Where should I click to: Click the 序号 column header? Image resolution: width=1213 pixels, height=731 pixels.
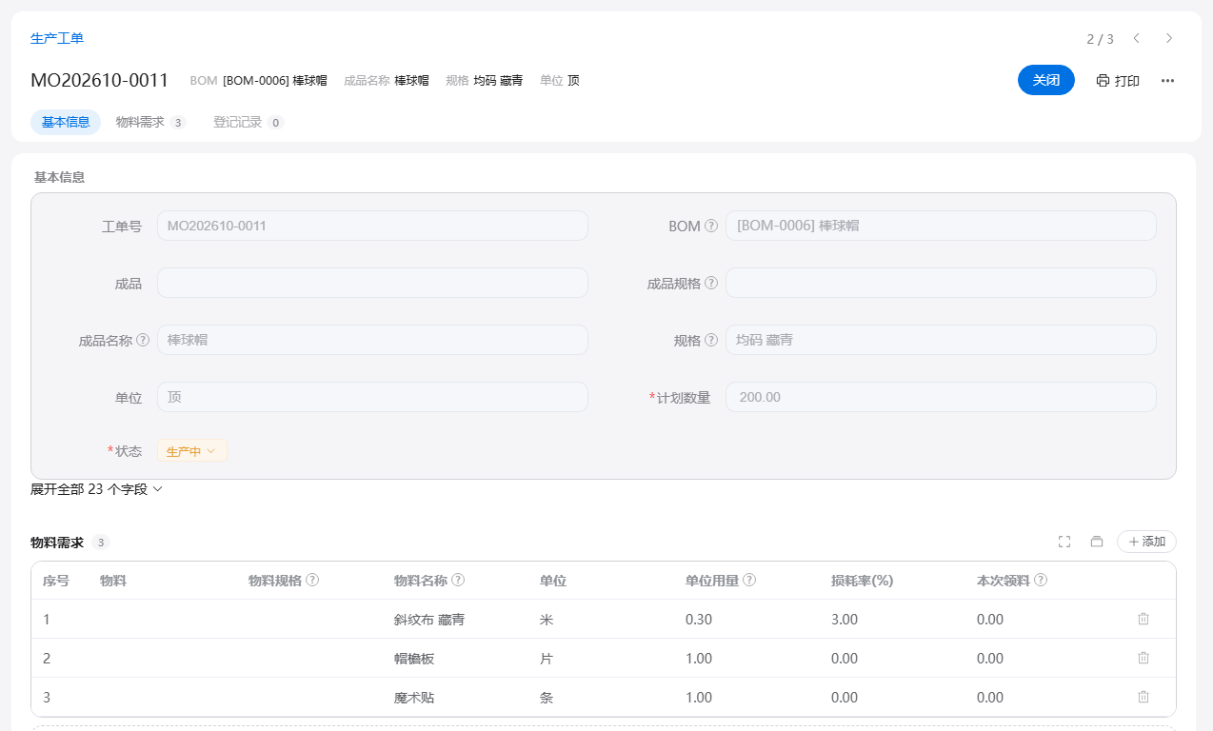pos(56,580)
